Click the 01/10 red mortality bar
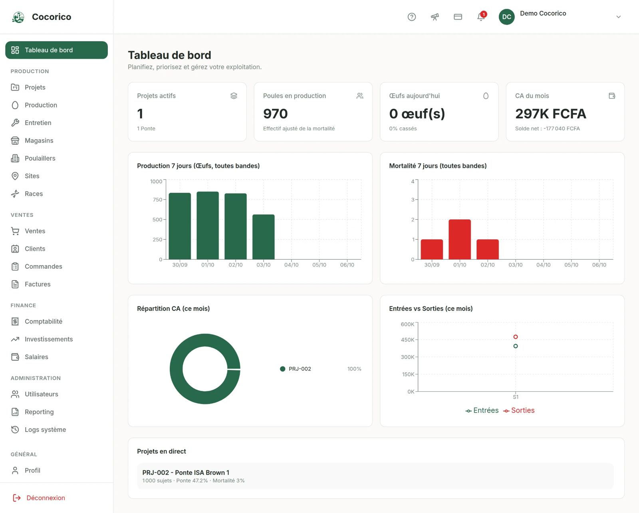 coord(460,239)
